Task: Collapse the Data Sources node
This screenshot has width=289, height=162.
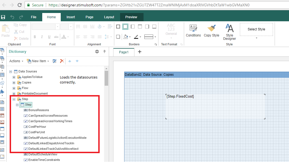Action: pos(11,72)
